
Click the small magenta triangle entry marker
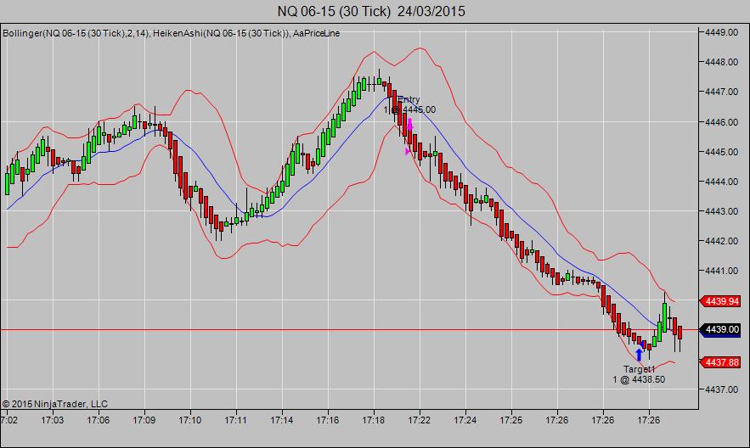click(x=407, y=152)
